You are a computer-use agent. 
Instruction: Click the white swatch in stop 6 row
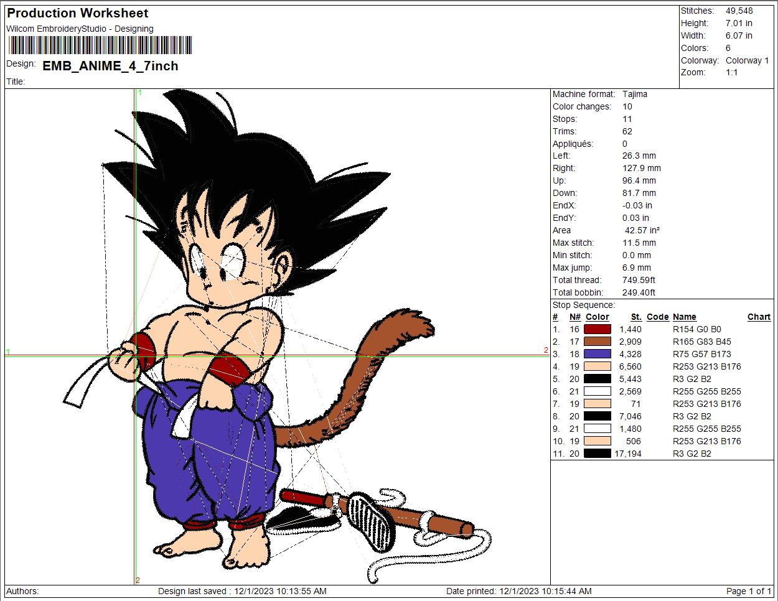pyautogui.click(x=597, y=391)
